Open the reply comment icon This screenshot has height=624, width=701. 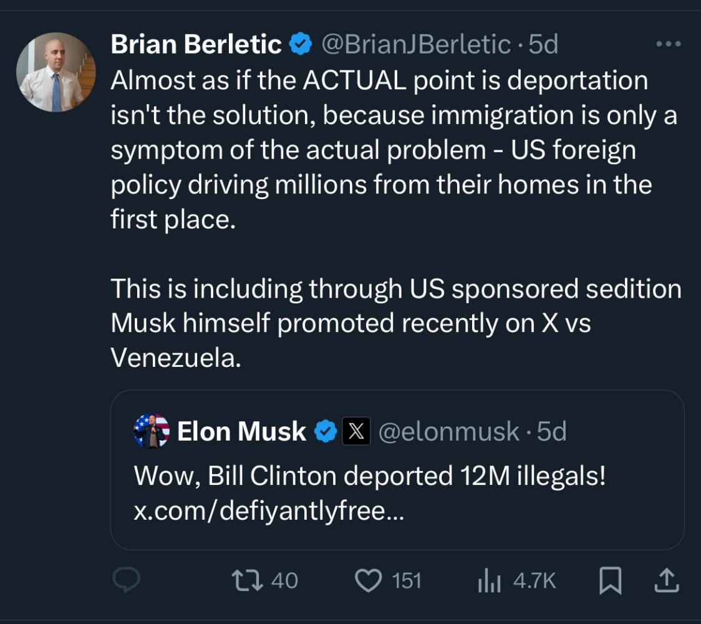click(x=127, y=581)
